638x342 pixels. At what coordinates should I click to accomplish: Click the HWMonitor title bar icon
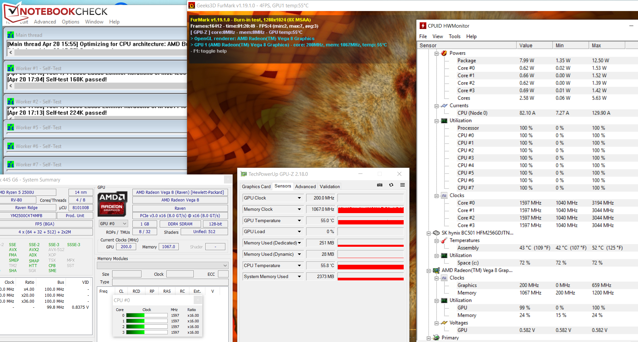[x=423, y=26]
